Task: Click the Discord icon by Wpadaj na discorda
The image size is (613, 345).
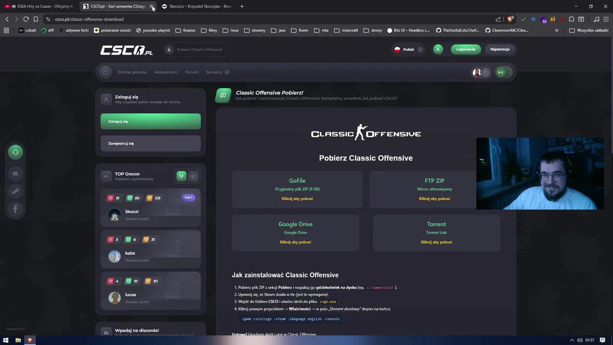Action: click(106, 333)
